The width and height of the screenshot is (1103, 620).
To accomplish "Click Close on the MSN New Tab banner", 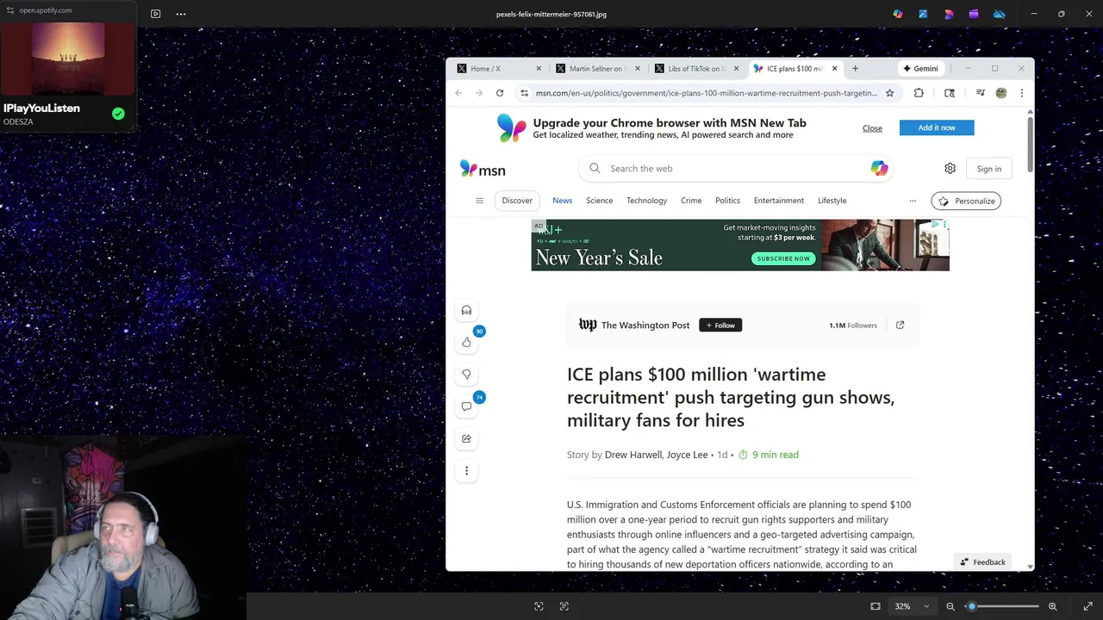I will (872, 128).
